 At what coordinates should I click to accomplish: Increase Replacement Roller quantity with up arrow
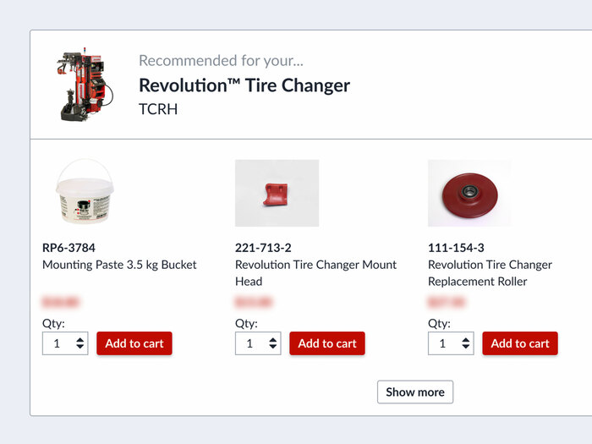466,339
